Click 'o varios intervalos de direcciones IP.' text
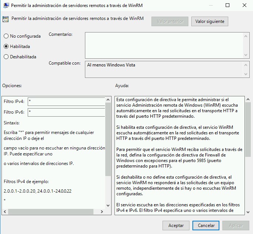Image resolution: width=253 pixels, height=234 pixels. (39, 164)
